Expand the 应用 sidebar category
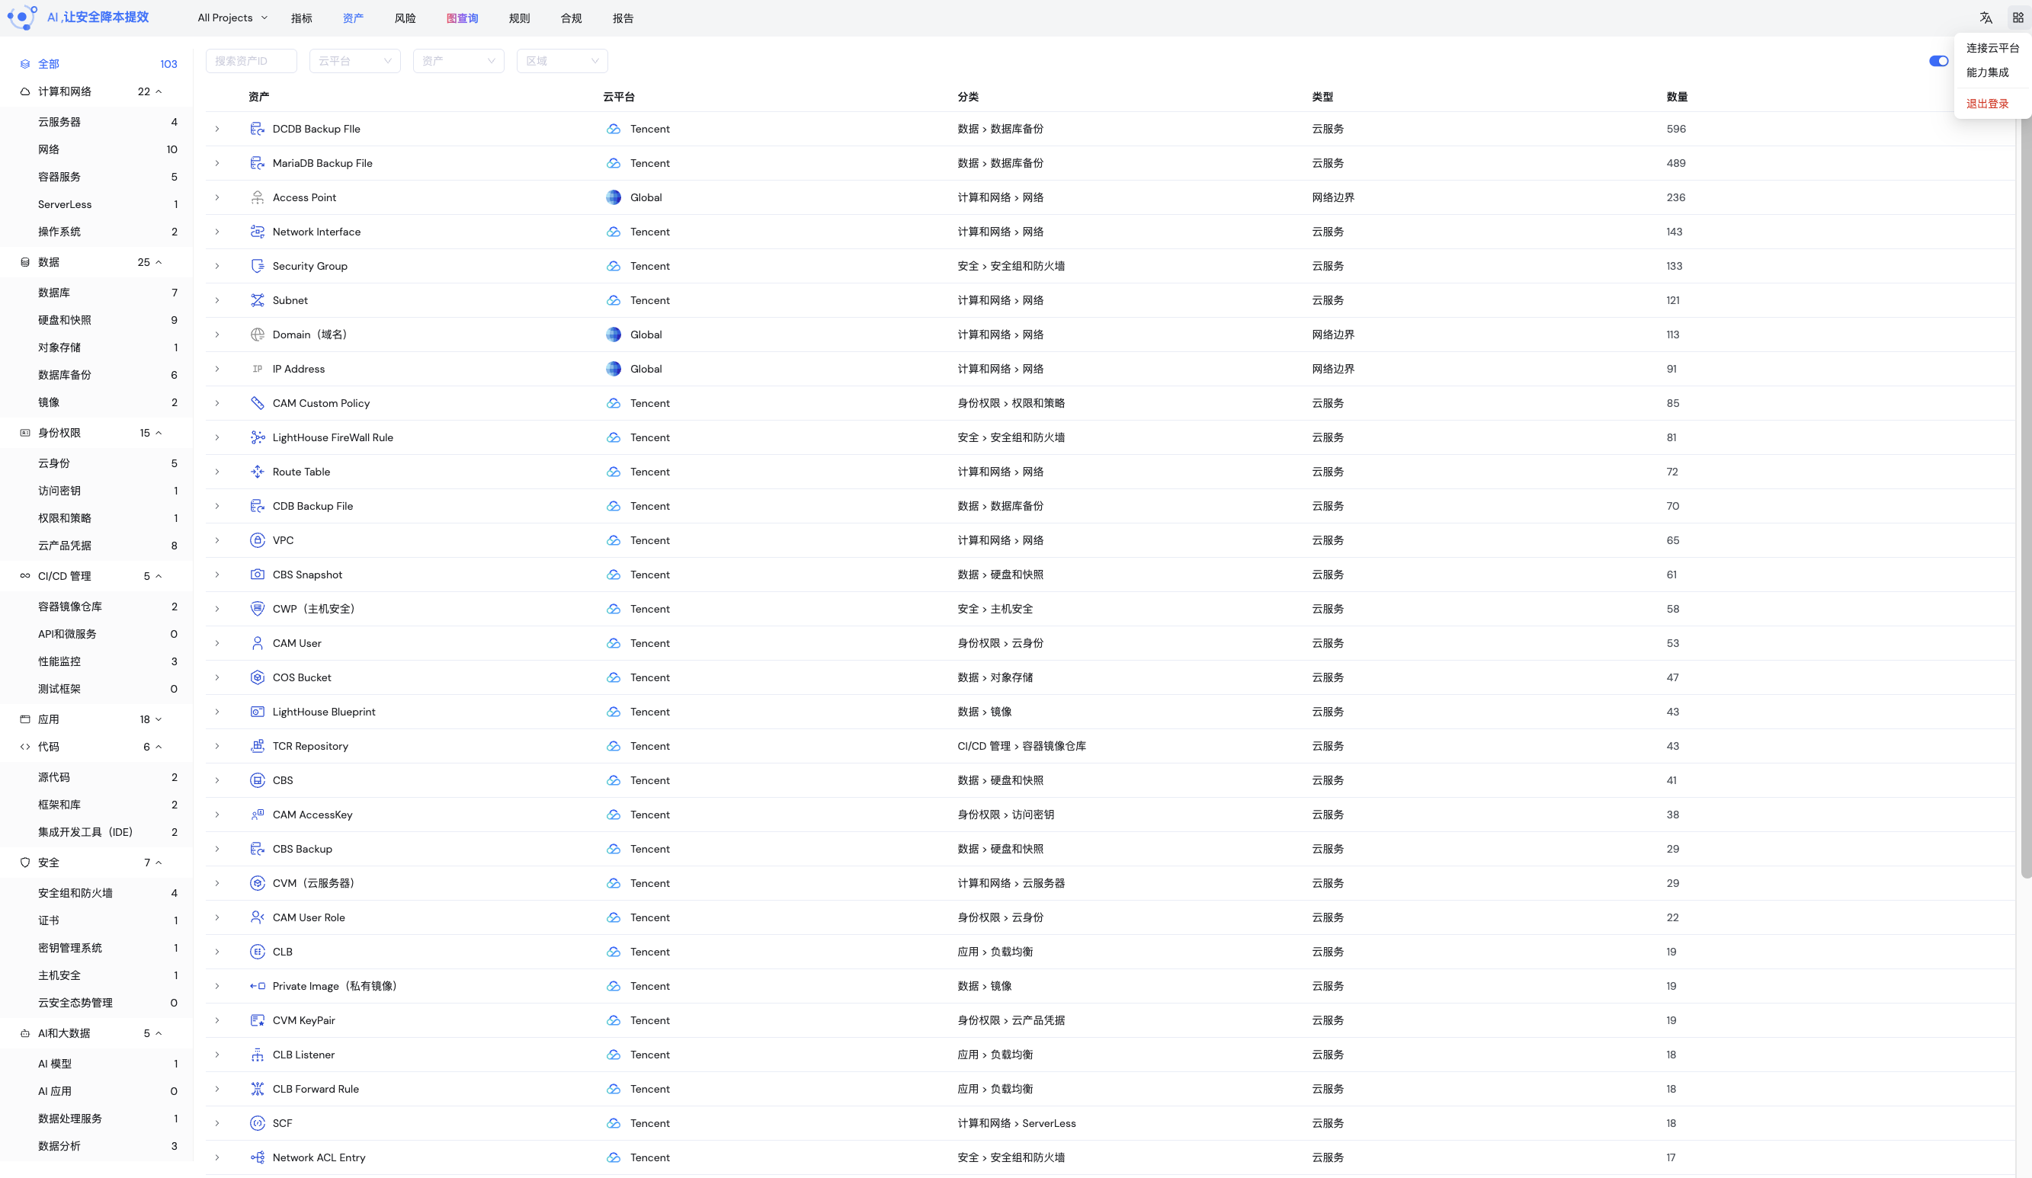2032x1178 pixels. tap(159, 719)
